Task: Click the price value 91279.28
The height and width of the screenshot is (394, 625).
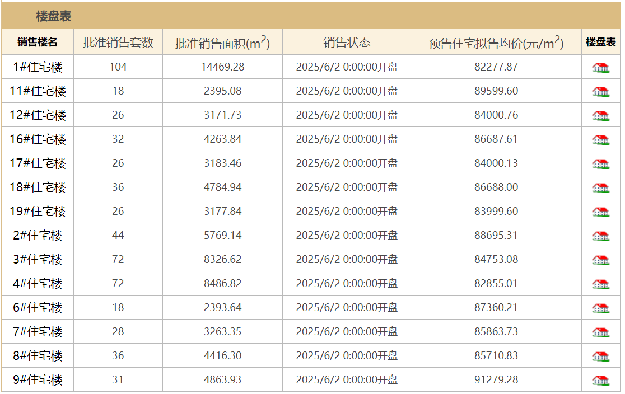Action: point(496,379)
